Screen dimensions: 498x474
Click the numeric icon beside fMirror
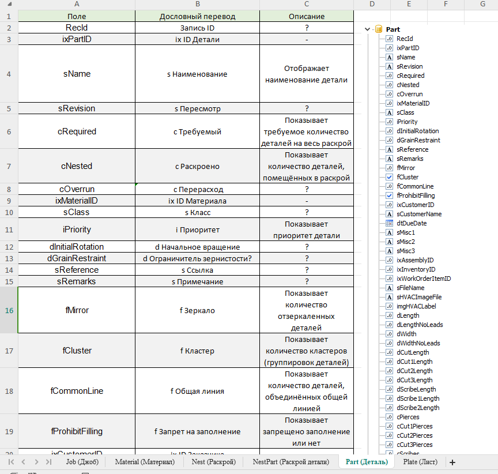tap(390, 168)
